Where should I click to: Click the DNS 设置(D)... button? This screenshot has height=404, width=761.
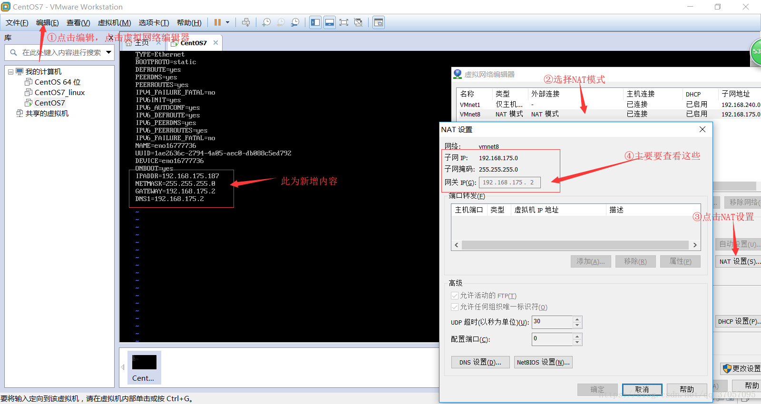[480, 362]
